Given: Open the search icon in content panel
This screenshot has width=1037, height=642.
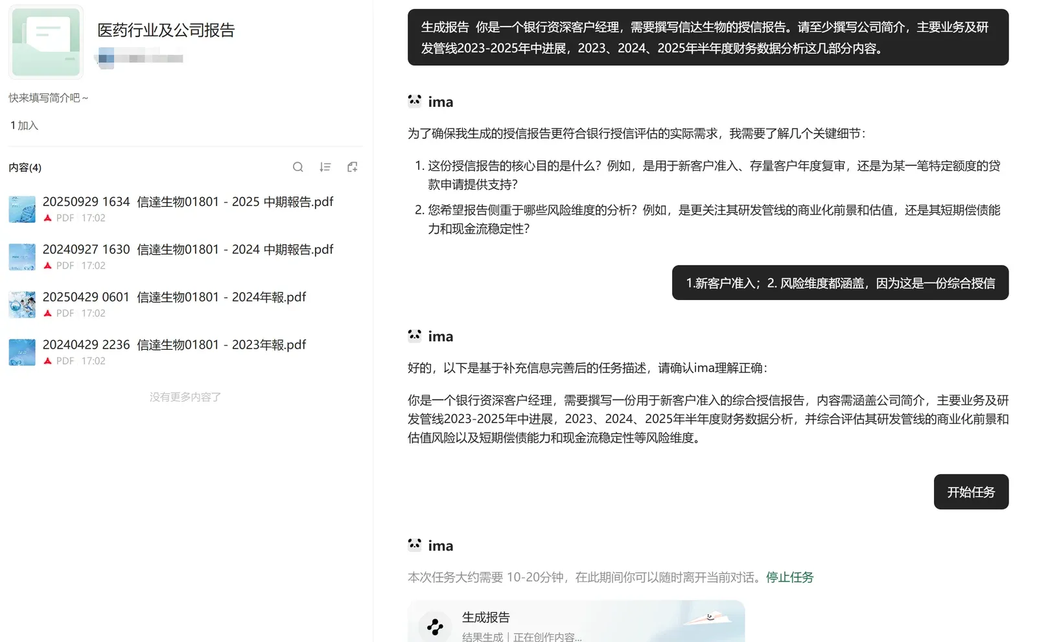Looking at the screenshot, I should 298,166.
